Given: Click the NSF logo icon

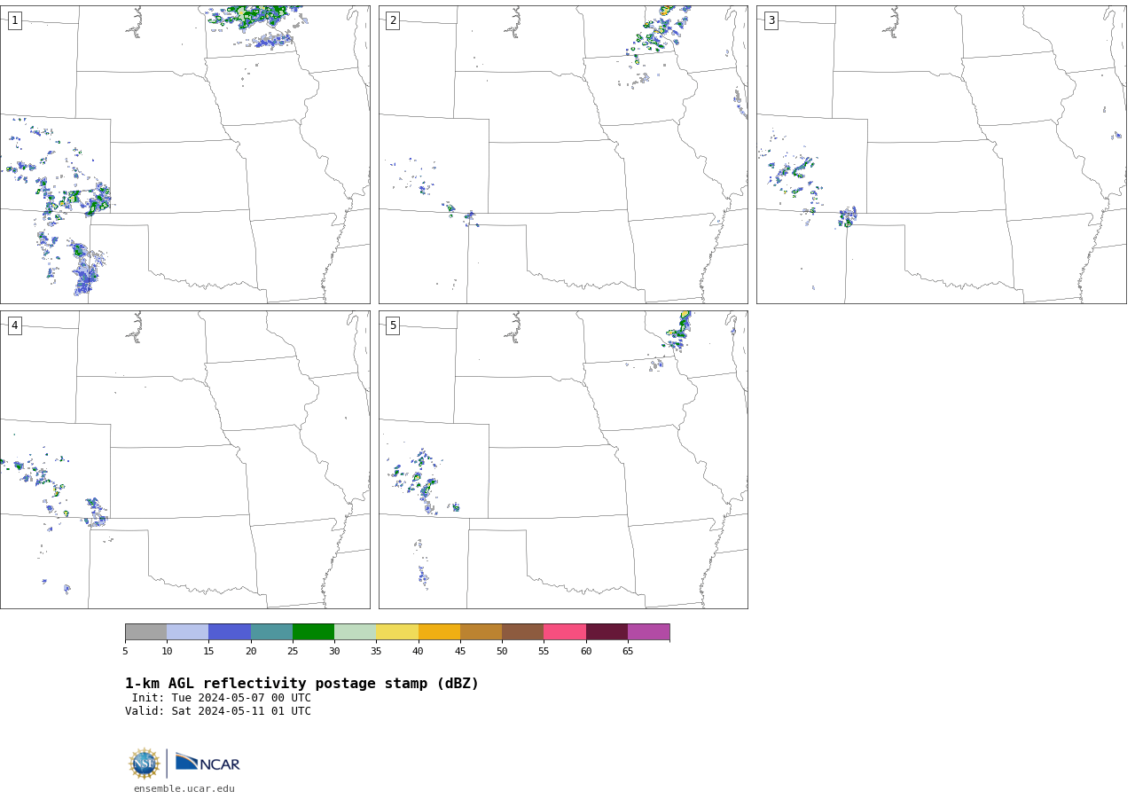Looking at the screenshot, I should click(x=145, y=764).
